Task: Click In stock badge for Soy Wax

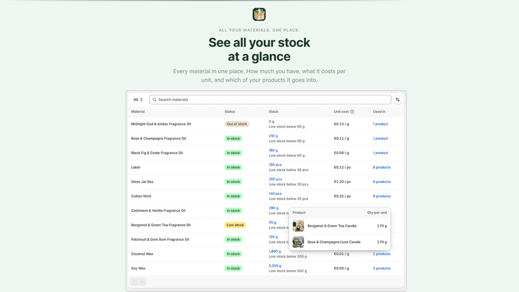Action: (x=233, y=268)
